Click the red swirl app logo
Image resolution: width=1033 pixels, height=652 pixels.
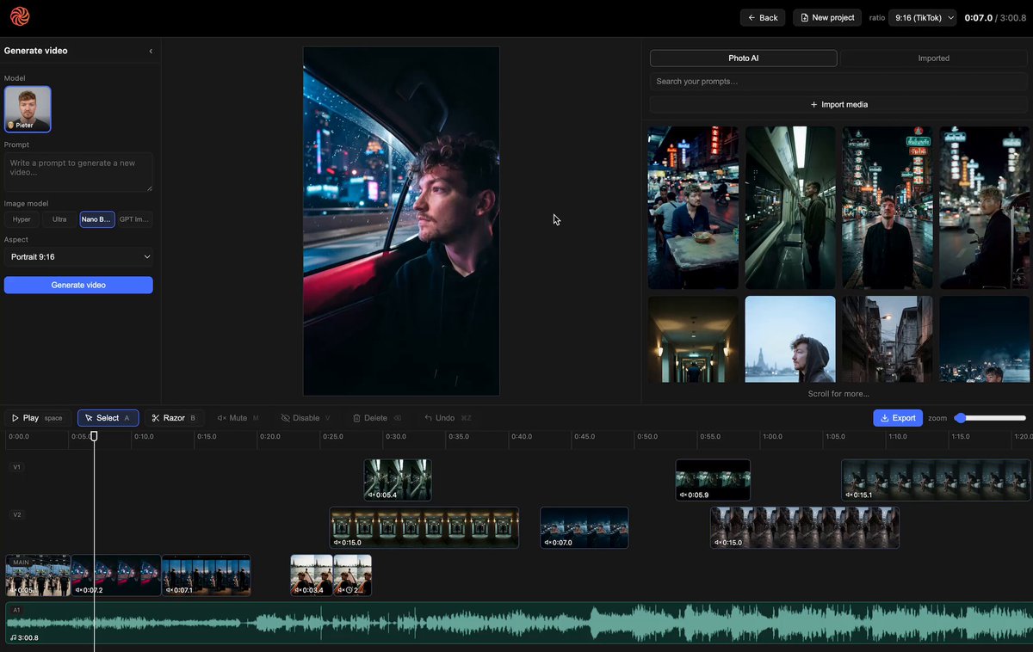(20, 16)
